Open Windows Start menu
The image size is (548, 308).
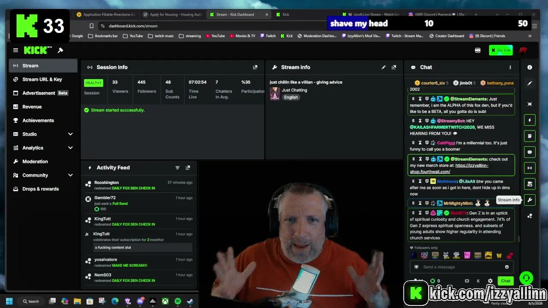click(9, 301)
